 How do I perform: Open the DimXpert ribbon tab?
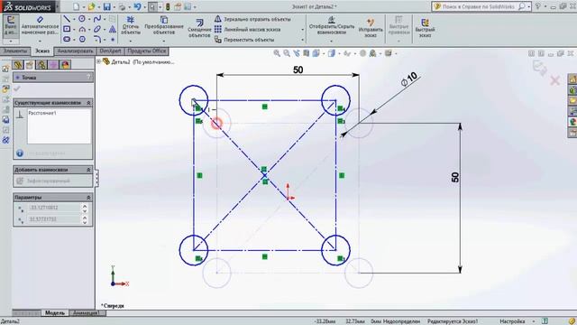click(x=110, y=51)
